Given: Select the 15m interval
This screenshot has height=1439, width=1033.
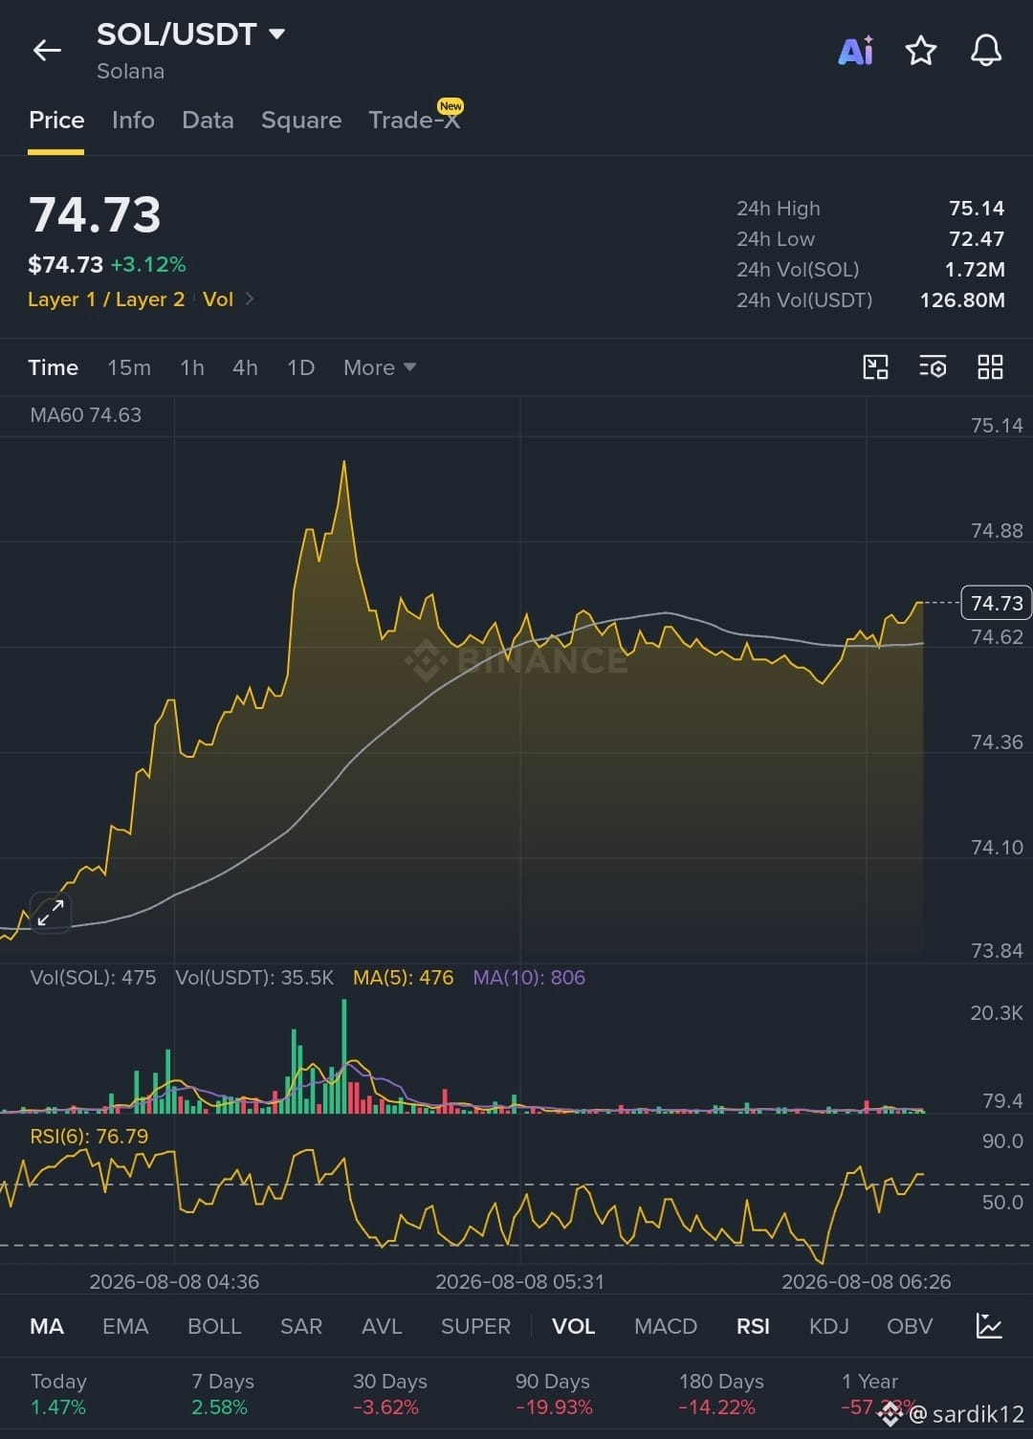Looking at the screenshot, I should point(129,367).
